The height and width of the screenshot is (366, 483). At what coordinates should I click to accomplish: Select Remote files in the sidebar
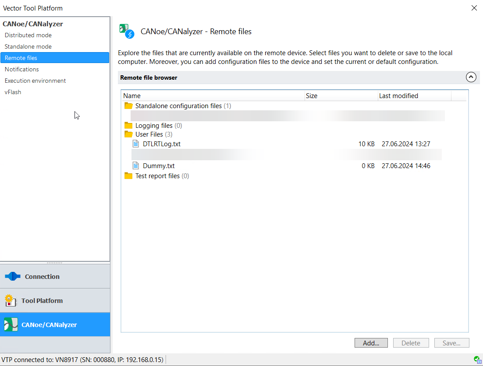point(55,58)
